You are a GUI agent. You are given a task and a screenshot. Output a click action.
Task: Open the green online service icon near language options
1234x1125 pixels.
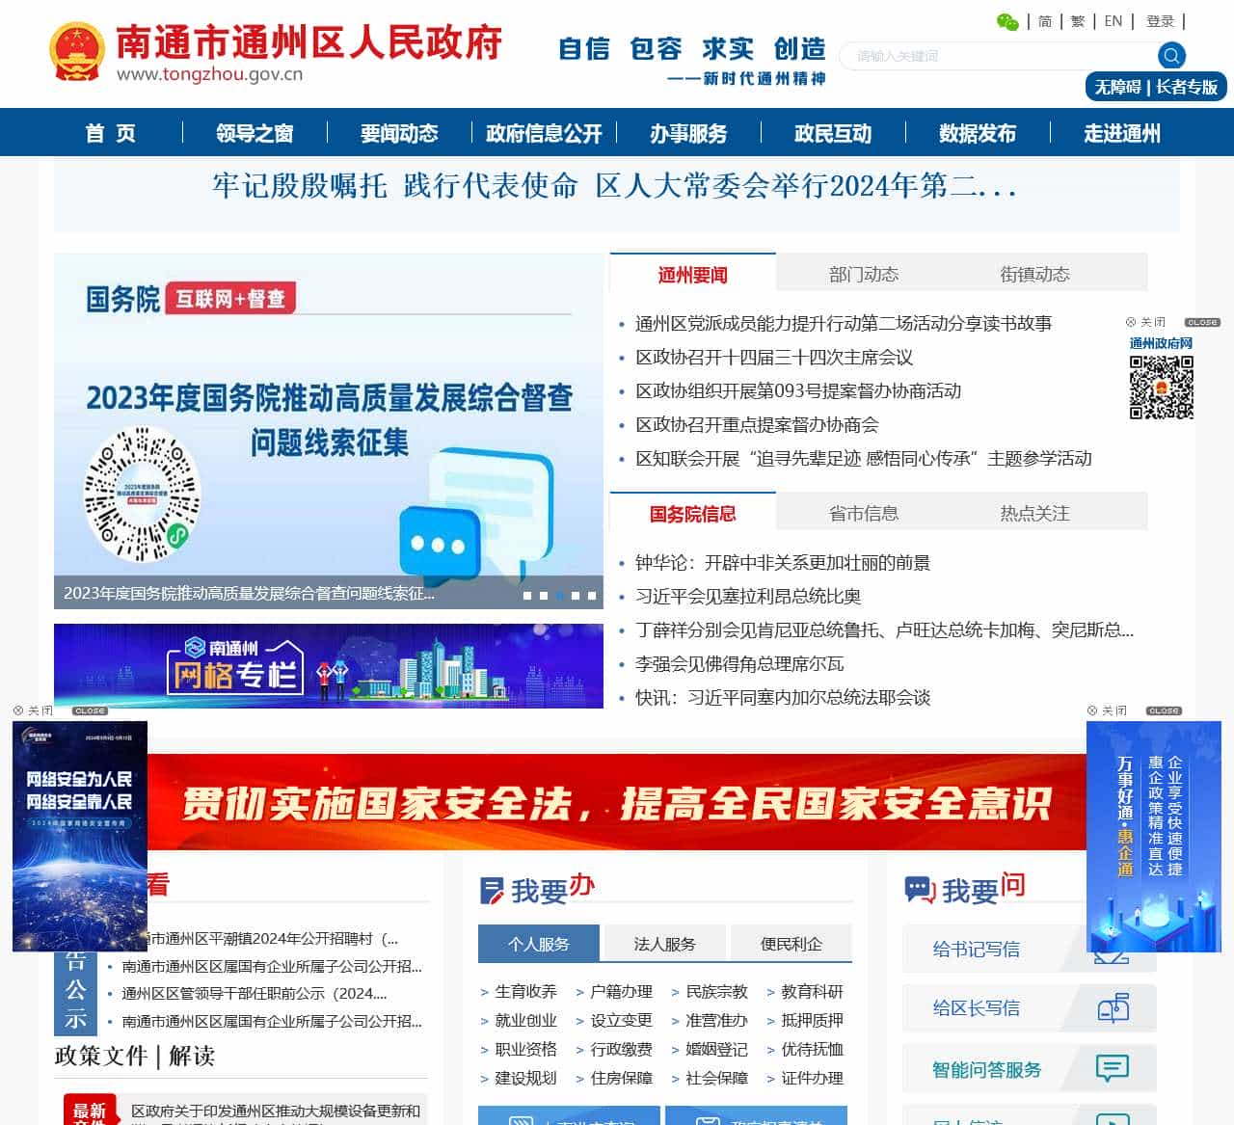1008,20
